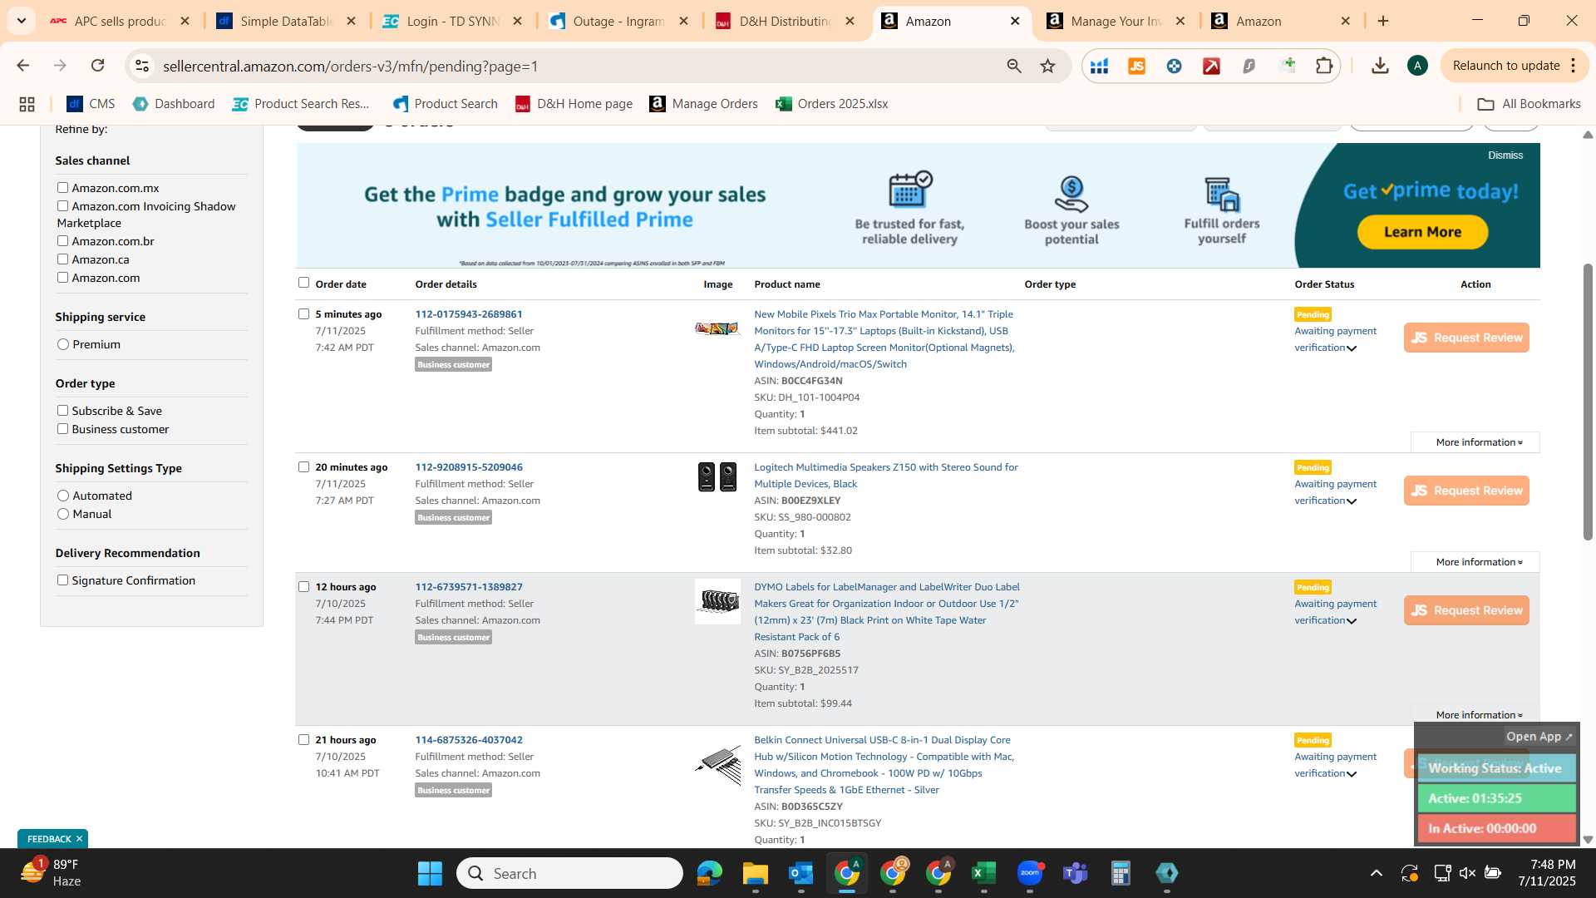Open Microsoft Edge from taskbar
The image size is (1596, 898).
point(709,873)
